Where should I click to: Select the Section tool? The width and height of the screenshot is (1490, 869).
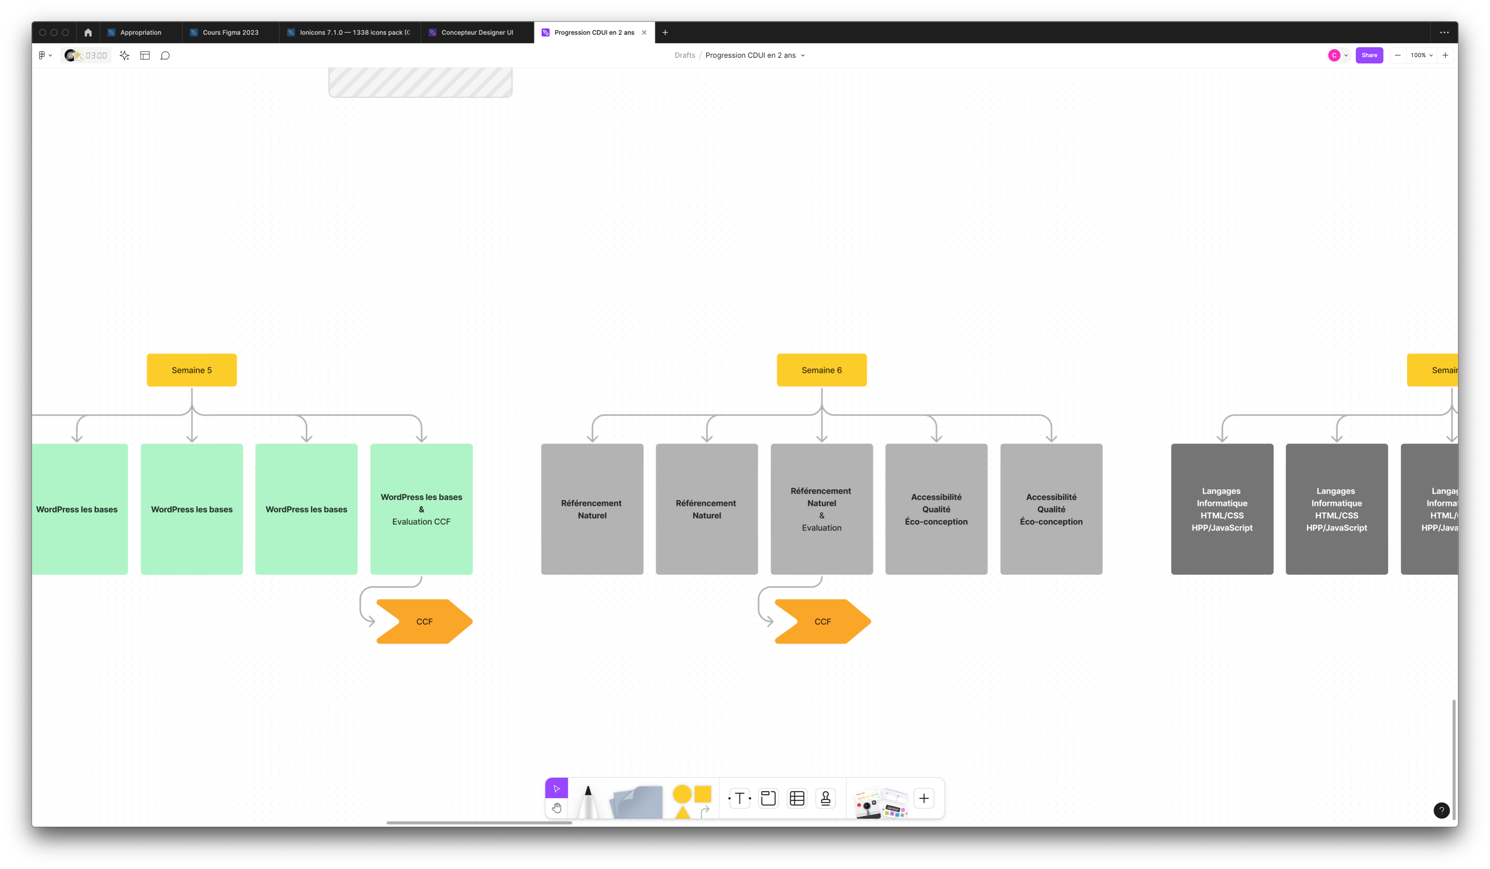point(768,799)
